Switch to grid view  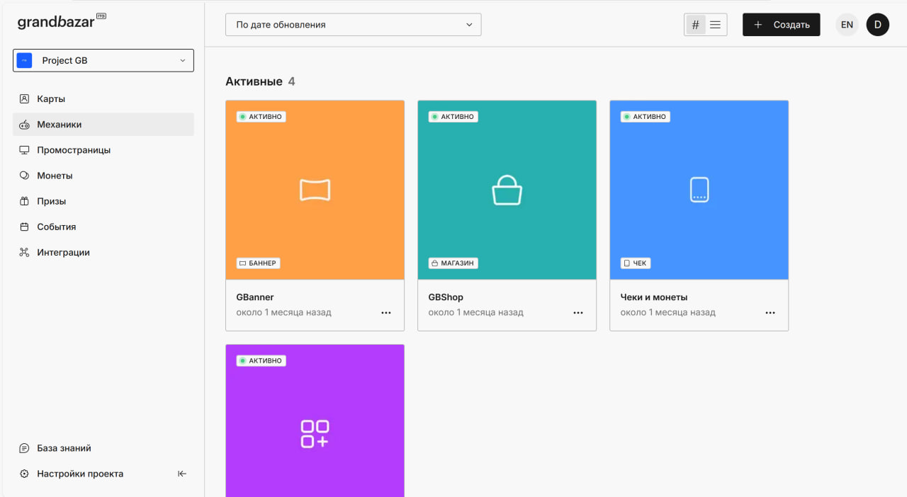[x=695, y=25]
